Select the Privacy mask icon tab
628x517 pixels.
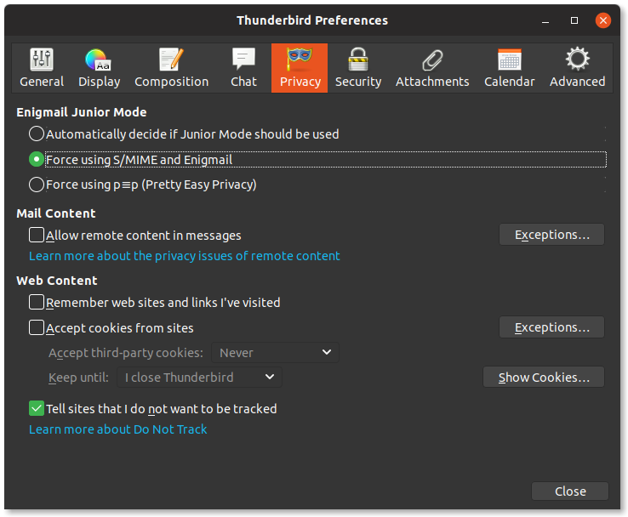[300, 68]
